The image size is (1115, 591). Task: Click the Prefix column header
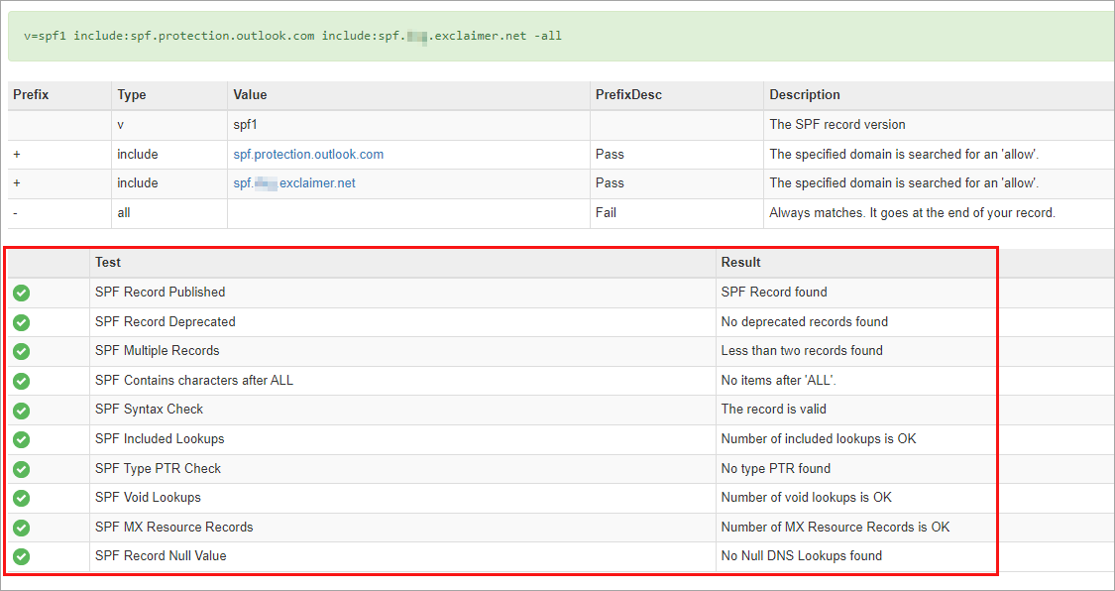(x=31, y=95)
